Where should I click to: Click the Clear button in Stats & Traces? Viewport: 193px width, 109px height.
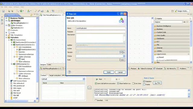point(157,83)
